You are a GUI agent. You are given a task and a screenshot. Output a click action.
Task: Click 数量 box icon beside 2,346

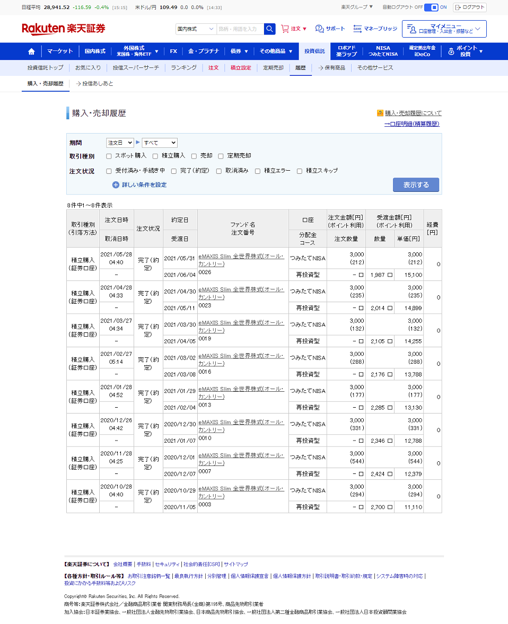click(x=390, y=441)
